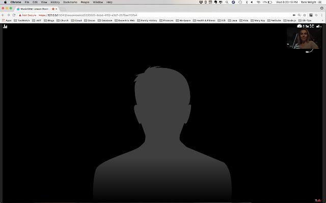Click the Chrome profile avatar icon
This screenshot has width=326, height=203.
[322, 8]
